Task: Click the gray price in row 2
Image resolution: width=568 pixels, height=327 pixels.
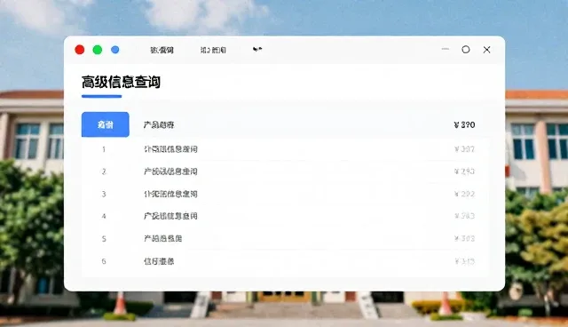Action: coord(464,171)
